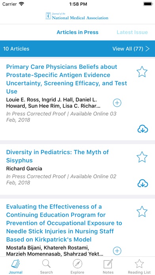
Task: Open the Notes tab
Action: (108, 266)
